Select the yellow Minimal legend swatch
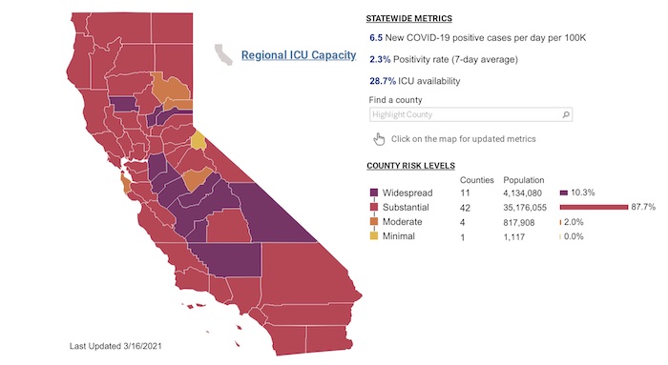This screenshot has height=365, width=668. coord(374,236)
